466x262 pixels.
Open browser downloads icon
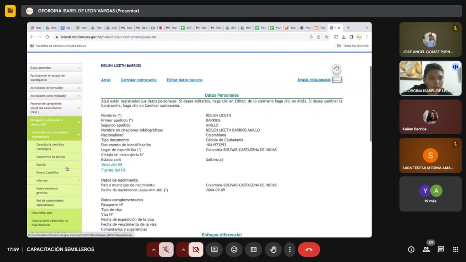pos(344,37)
